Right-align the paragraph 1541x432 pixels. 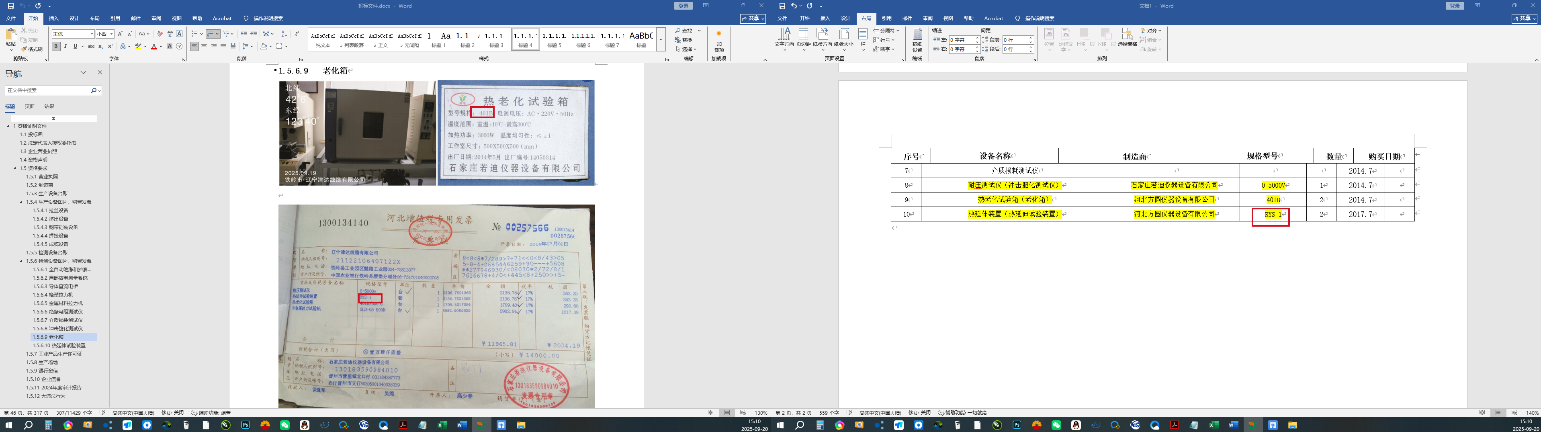(x=213, y=46)
